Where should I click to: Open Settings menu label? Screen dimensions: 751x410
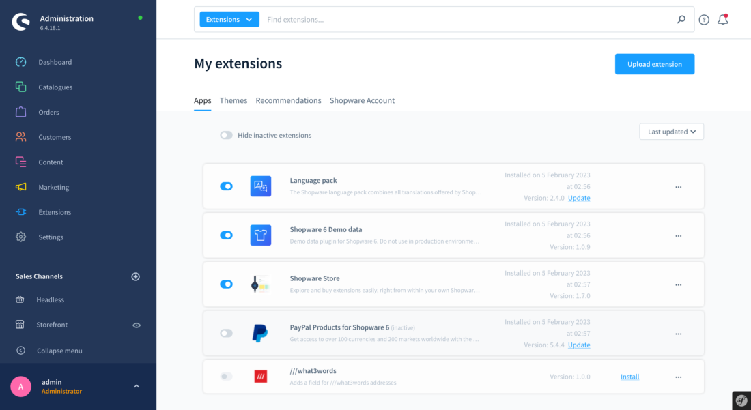(x=51, y=237)
